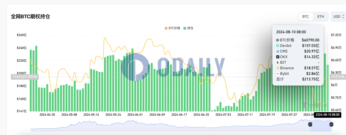
Task: Click the 2024-07-27 date label
Action: 289,115
